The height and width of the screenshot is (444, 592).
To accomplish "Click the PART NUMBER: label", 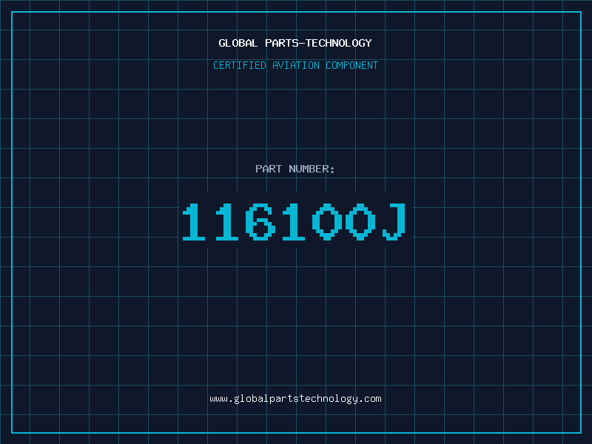I will click(295, 169).
